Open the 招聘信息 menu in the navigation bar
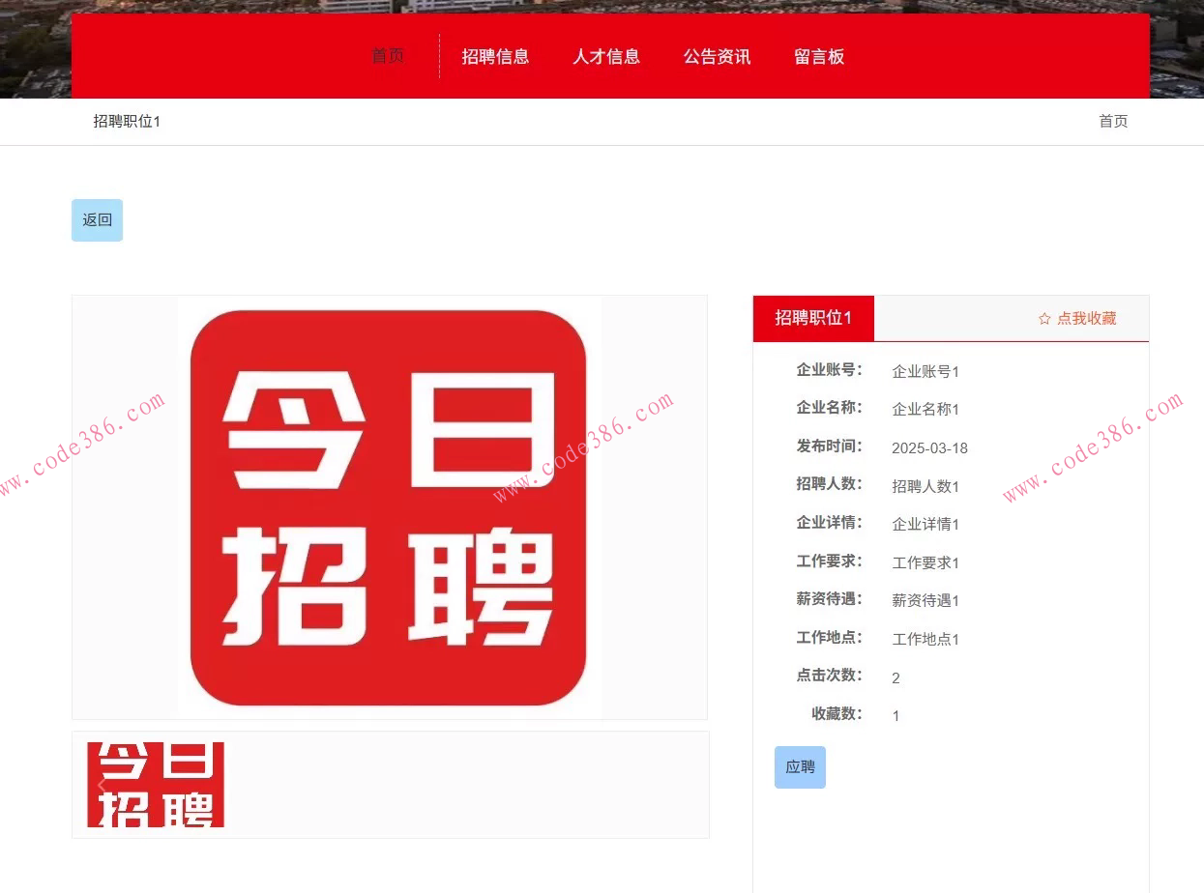Viewport: 1204px width, 893px height. [496, 56]
